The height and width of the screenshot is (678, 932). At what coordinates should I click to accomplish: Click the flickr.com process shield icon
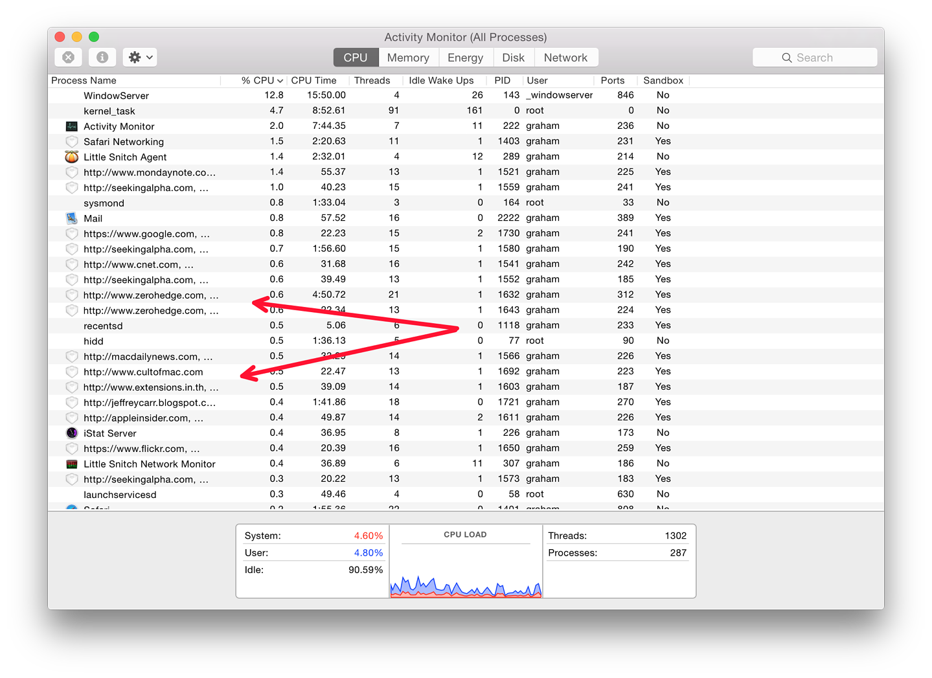71,449
